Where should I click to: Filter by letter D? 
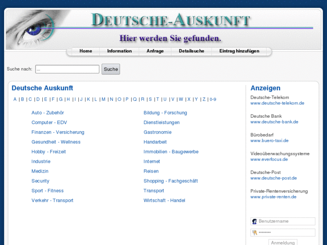coord(38,99)
